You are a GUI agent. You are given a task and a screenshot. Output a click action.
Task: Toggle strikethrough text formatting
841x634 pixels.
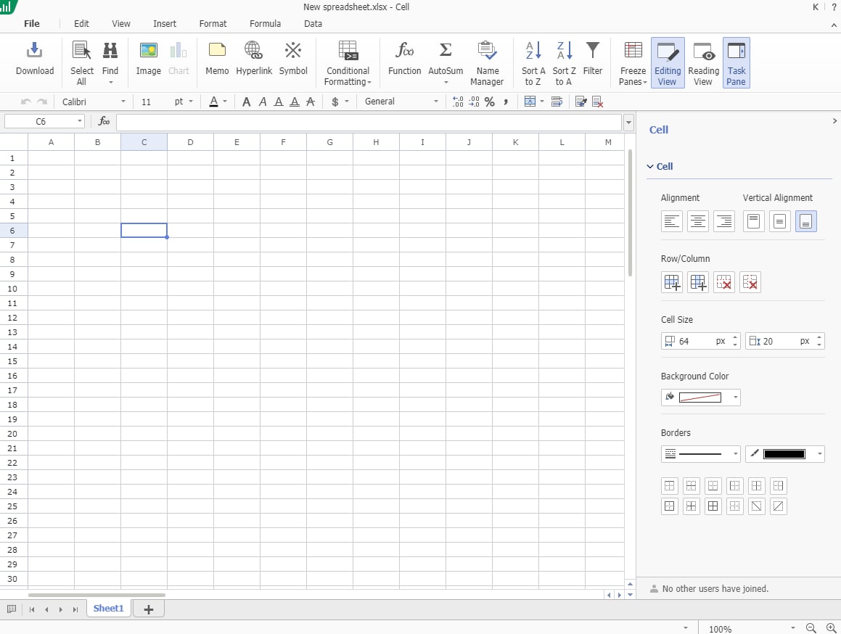311,102
